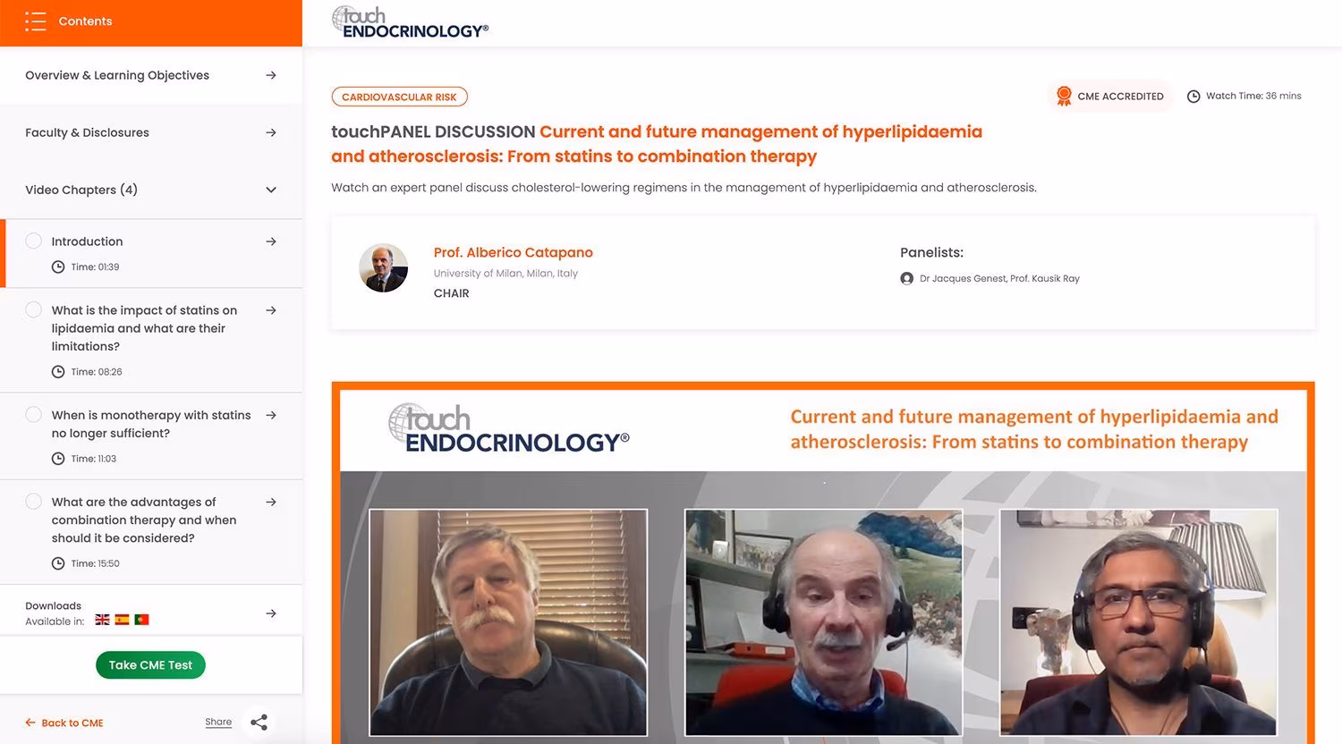Go Back to CME link
Viewport: 1342px width, 744px height.
pos(64,723)
